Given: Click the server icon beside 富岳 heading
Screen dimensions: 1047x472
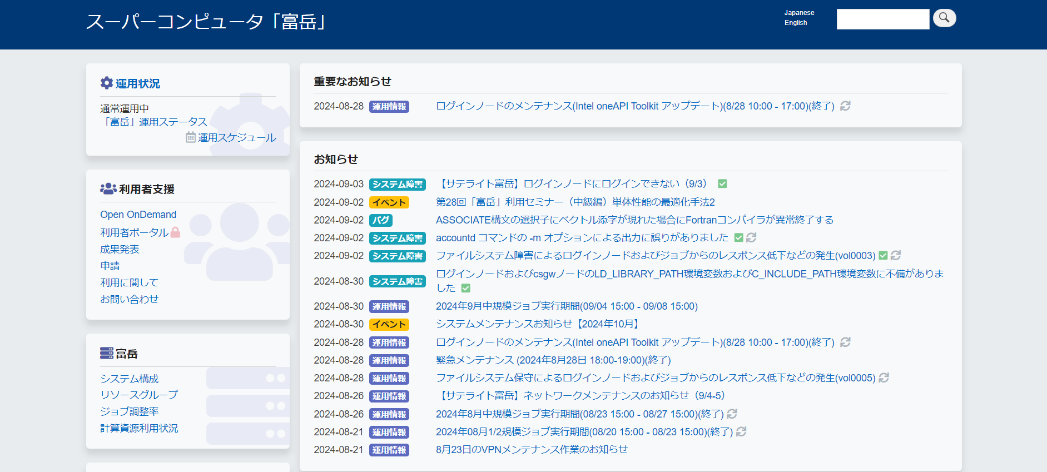Looking at the screenshot, I should pyautogui.click(x=106, y=354).
